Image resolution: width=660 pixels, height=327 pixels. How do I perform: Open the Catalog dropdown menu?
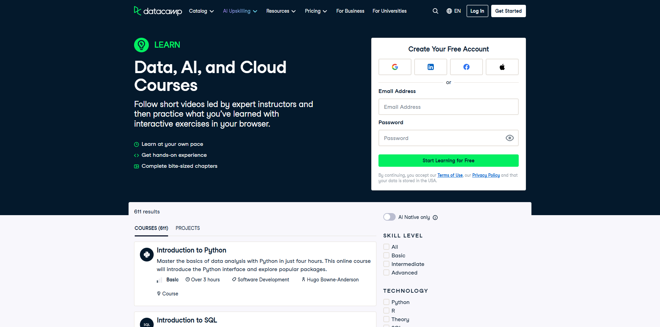pyautogui.click(x=201, y=11)
